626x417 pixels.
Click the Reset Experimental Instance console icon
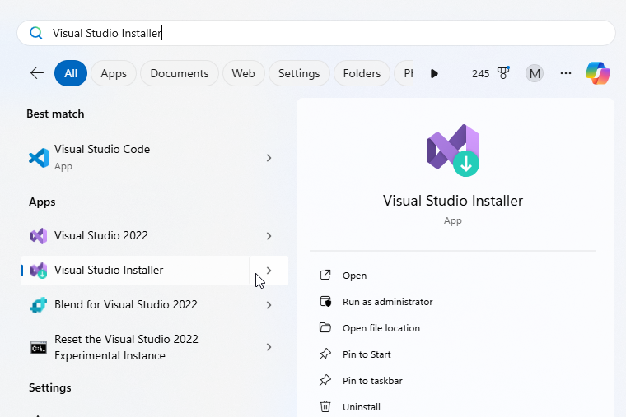click(x=39, y=348)
